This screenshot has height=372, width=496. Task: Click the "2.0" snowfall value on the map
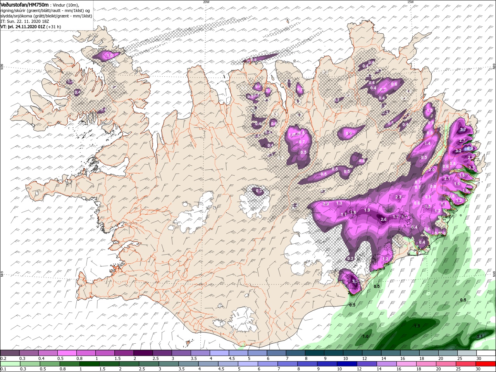[x=432, y=170]
